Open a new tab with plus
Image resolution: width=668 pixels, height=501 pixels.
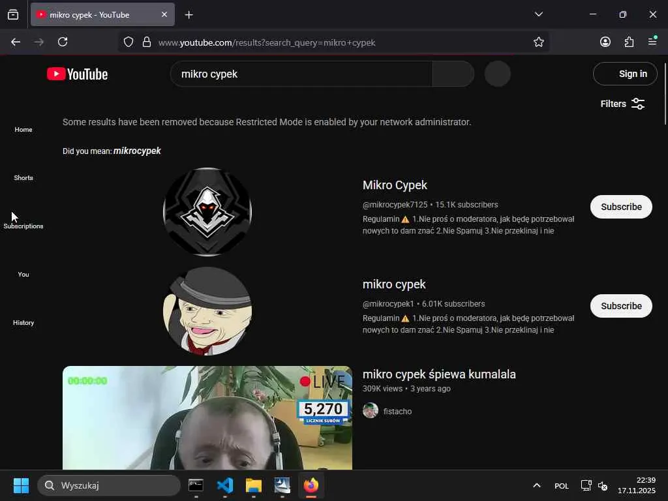[189, 15]
